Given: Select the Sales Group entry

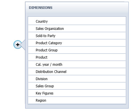Looking at the screenshot, I should click(x=77, y=86).
